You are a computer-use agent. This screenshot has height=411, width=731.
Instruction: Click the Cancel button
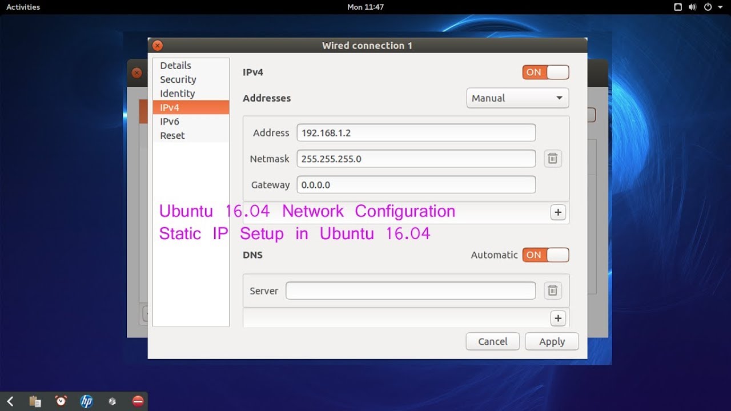click(493, 341)
